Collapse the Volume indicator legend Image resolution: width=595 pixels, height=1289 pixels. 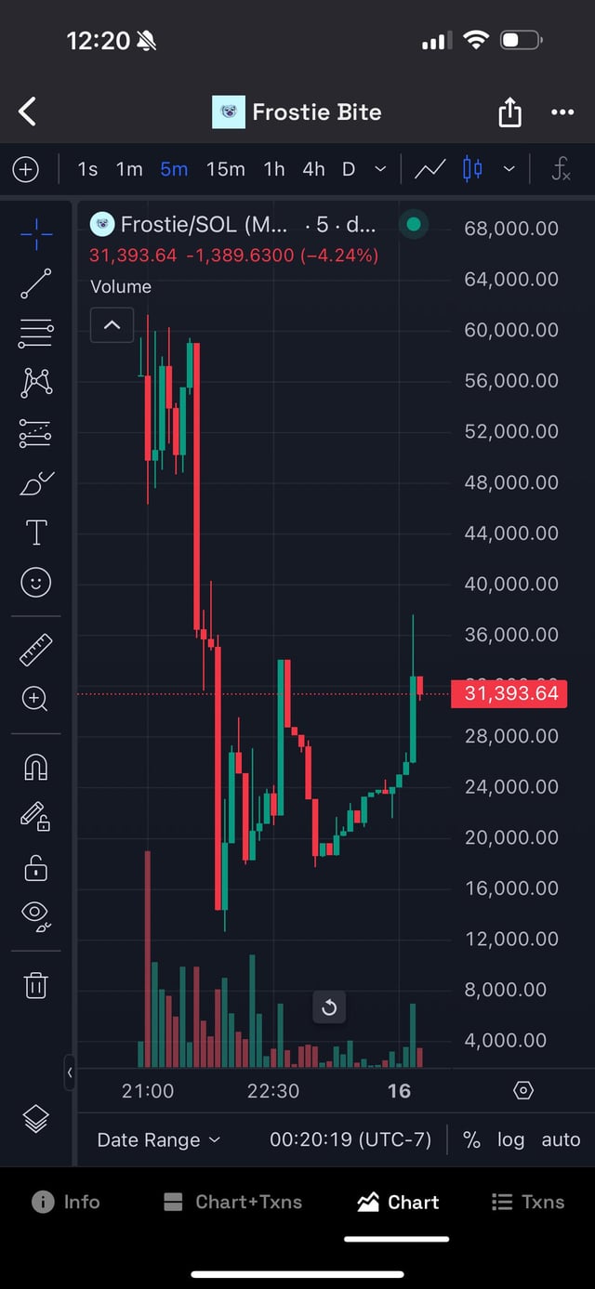coord(112,325)
